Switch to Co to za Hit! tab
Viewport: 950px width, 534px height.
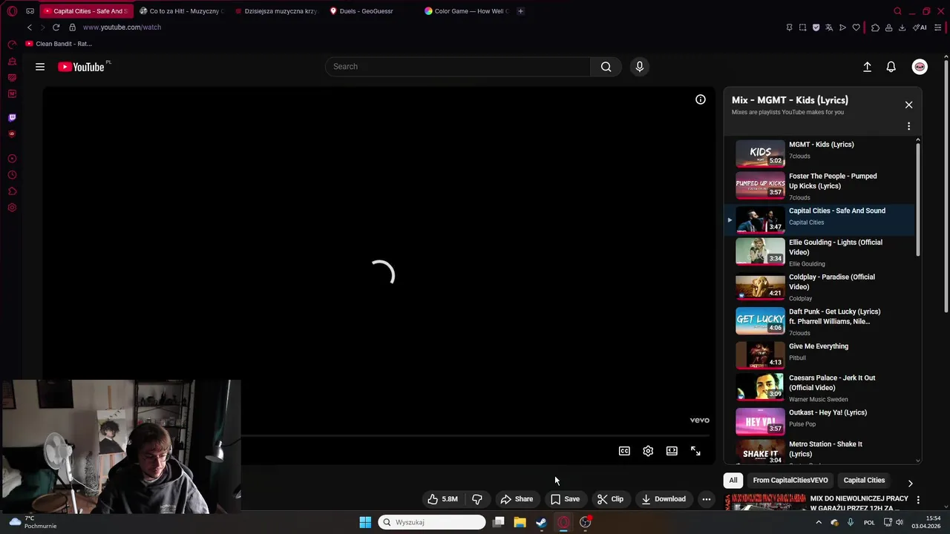click(x=182, y=11)
